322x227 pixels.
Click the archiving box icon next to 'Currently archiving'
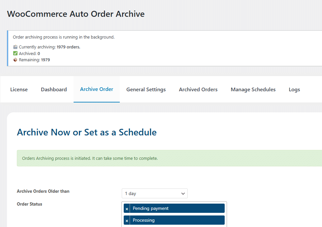point(15,47)
